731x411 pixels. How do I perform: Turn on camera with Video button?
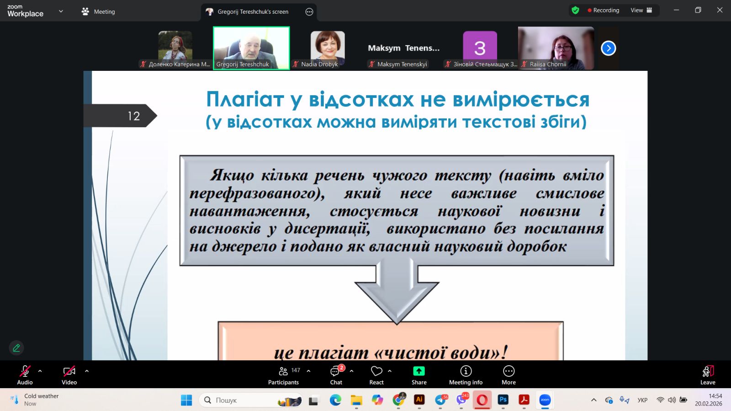coord(69,375)
